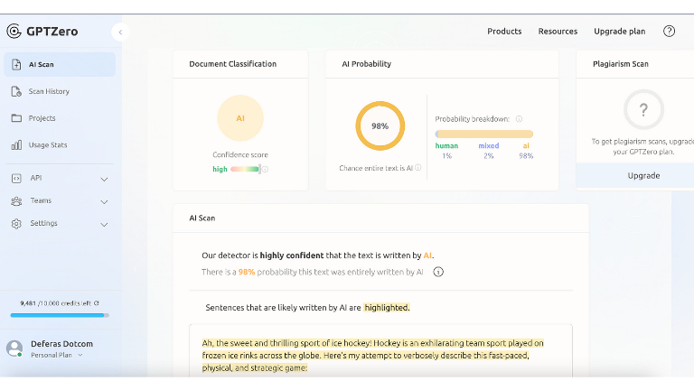
Task: Expand the API section chevron
Action: point(104,179)
